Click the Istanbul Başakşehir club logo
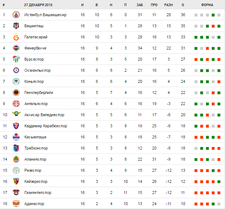The image size is (225, 209). 16,15
